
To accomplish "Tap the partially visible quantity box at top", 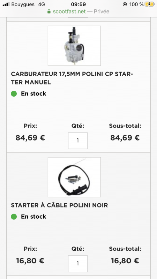I will coord(78,17).
